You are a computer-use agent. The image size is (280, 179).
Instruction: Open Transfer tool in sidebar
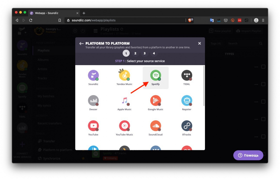(46, 141)
